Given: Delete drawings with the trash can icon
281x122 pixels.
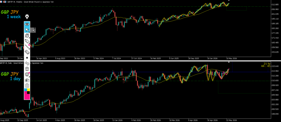Looking at the screenshot, I should point(27,69).
